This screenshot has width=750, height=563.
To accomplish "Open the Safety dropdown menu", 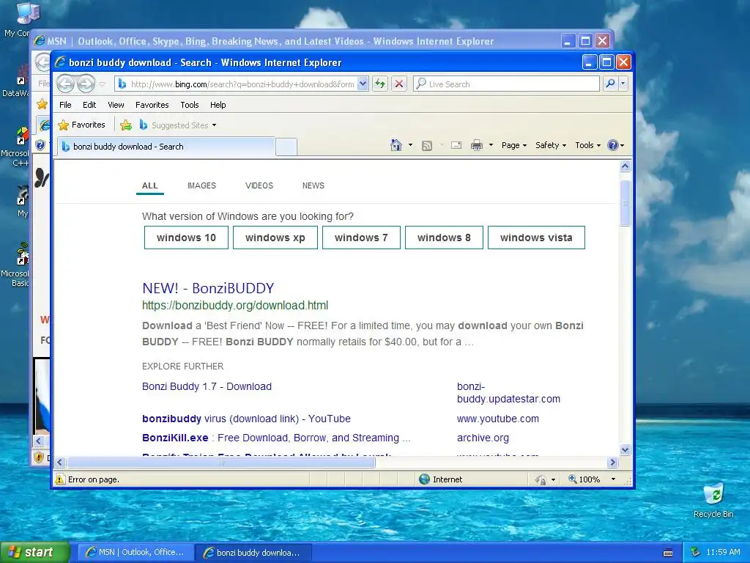I will pyautogui.click(x=551, y=145).
